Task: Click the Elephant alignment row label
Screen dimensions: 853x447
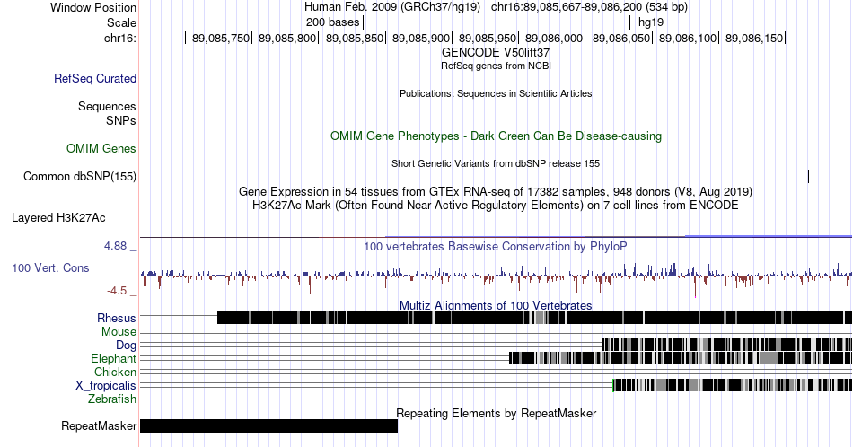Action: click(113, 358)
